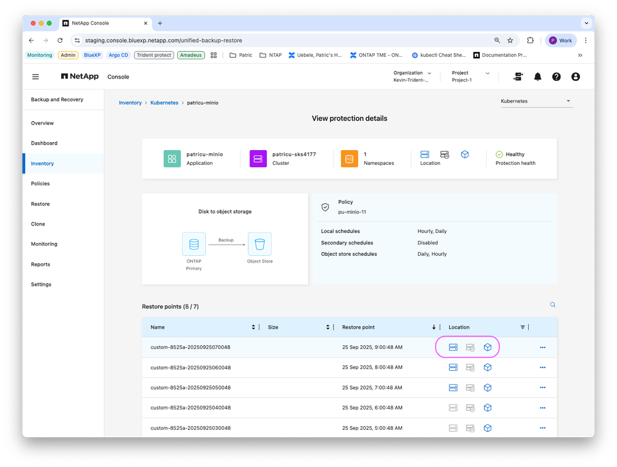Open actions menu for custom-8525a-20250925030048
This screenshot has width=617, height=467.
pos(543,428)
